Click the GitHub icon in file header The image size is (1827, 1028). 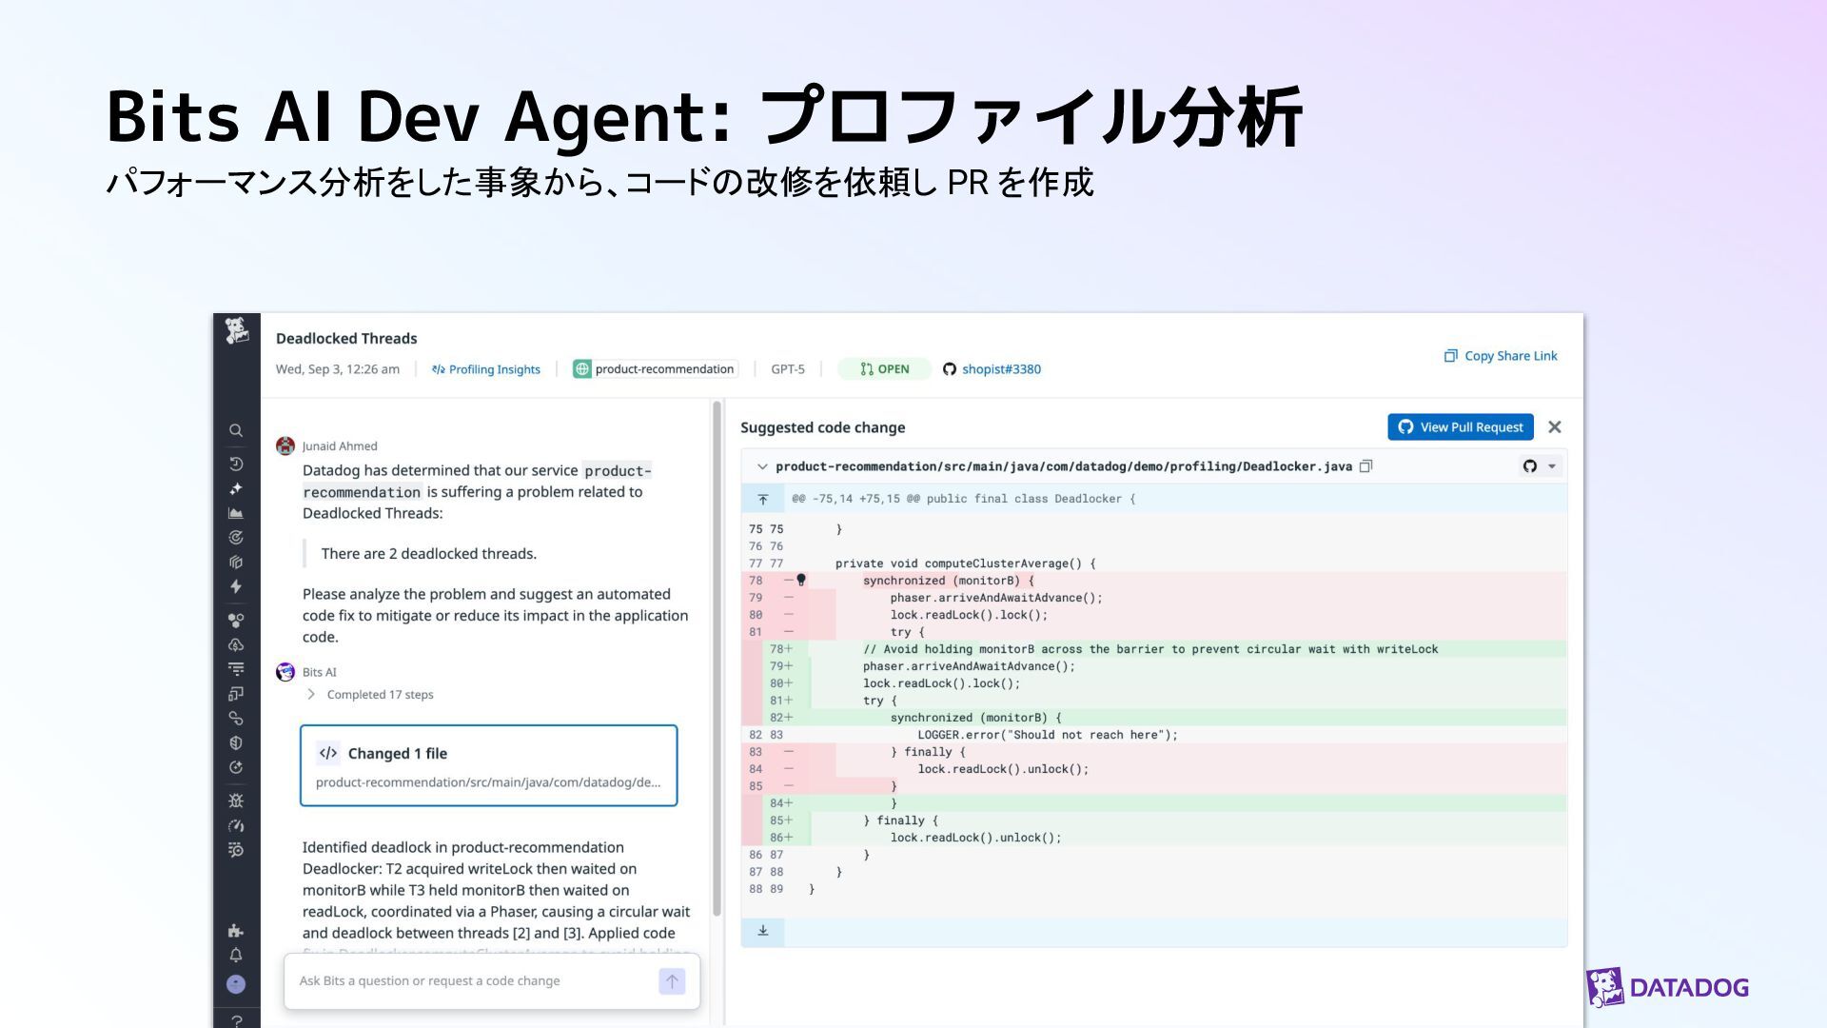coord(1530,466)
